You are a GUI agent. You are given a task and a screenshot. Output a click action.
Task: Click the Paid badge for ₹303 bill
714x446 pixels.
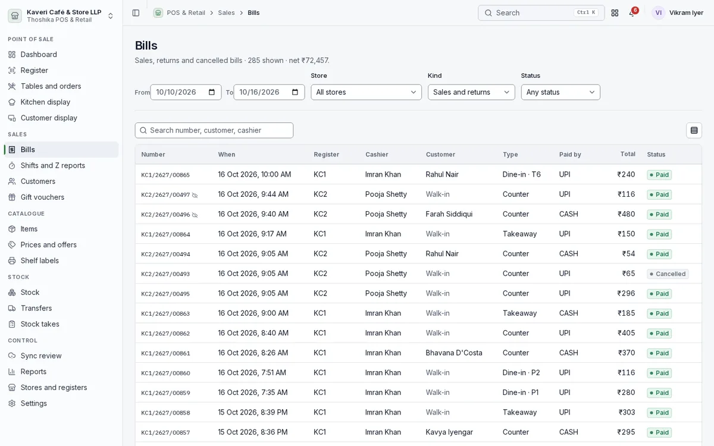[659, 413]
